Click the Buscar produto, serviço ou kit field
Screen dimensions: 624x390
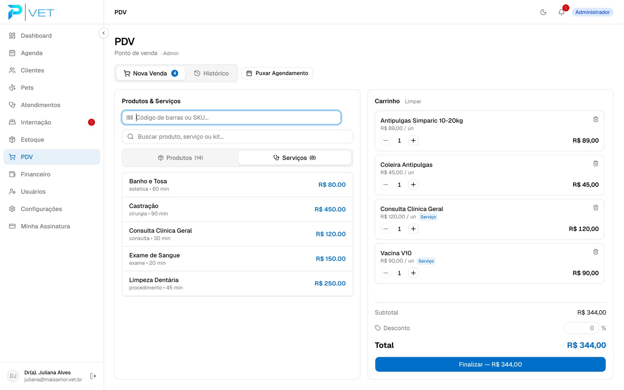[238, 136]
